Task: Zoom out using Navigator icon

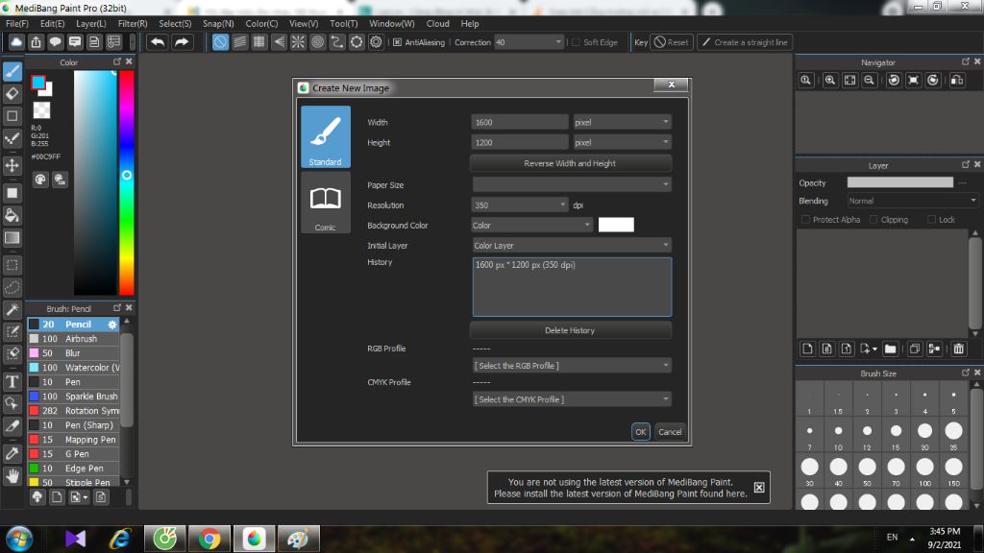Action: (x=869, y=81)
